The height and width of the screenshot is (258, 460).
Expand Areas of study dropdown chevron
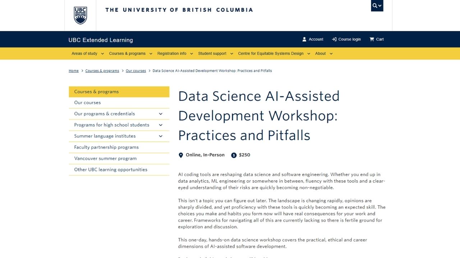[102, 54]
